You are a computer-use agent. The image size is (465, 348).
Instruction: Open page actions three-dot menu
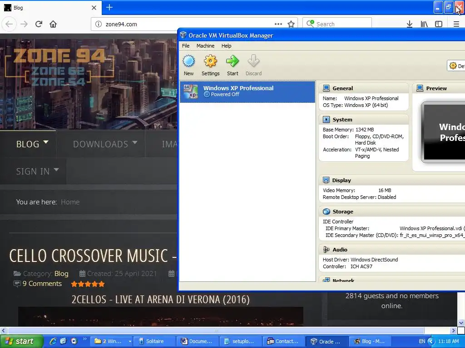(x=278, y=24)
